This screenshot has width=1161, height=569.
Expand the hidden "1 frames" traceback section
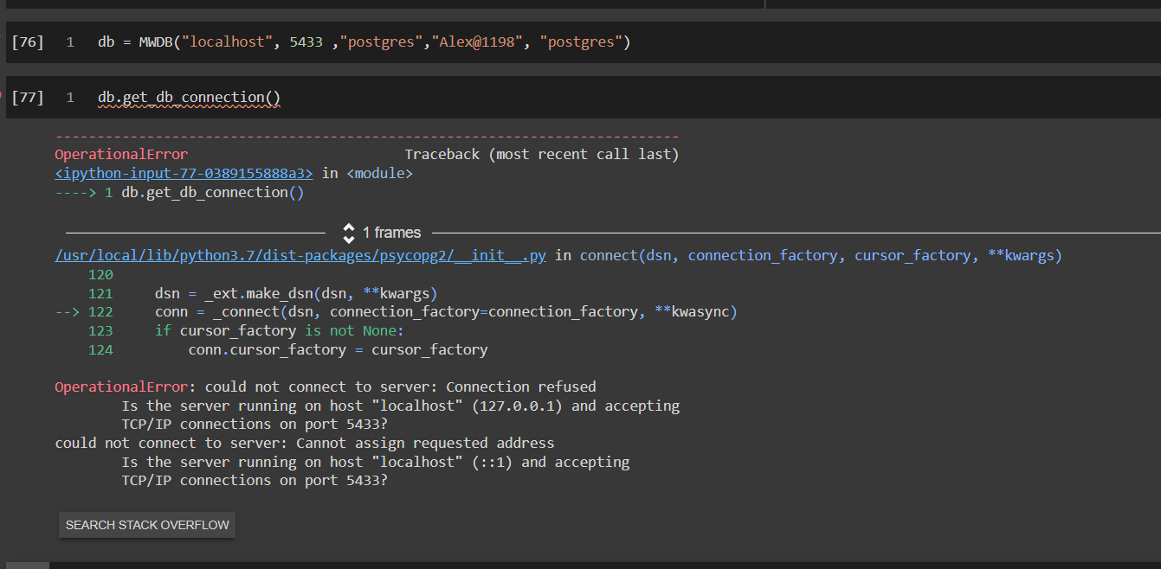point(391,233)
